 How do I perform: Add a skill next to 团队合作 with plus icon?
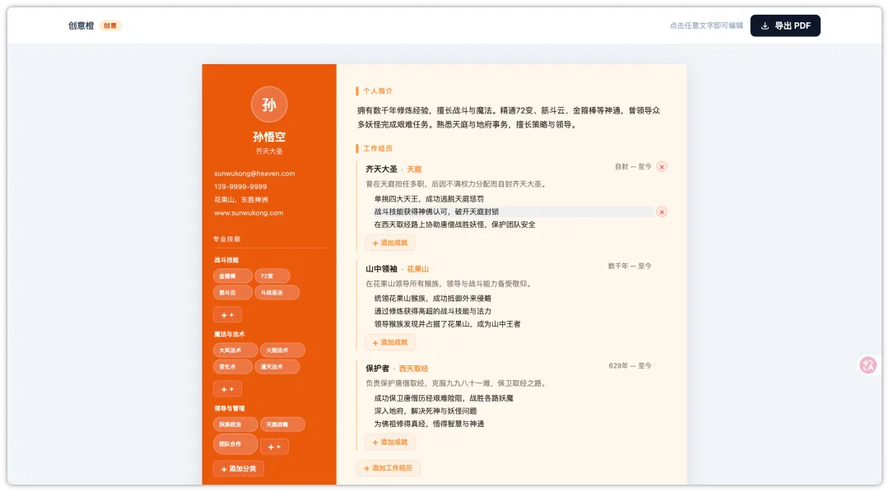274,447
